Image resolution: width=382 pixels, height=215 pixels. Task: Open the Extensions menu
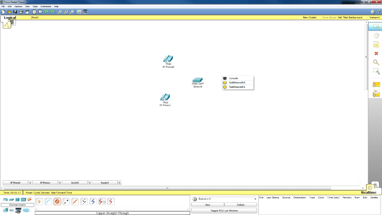(x=46, y=6)
